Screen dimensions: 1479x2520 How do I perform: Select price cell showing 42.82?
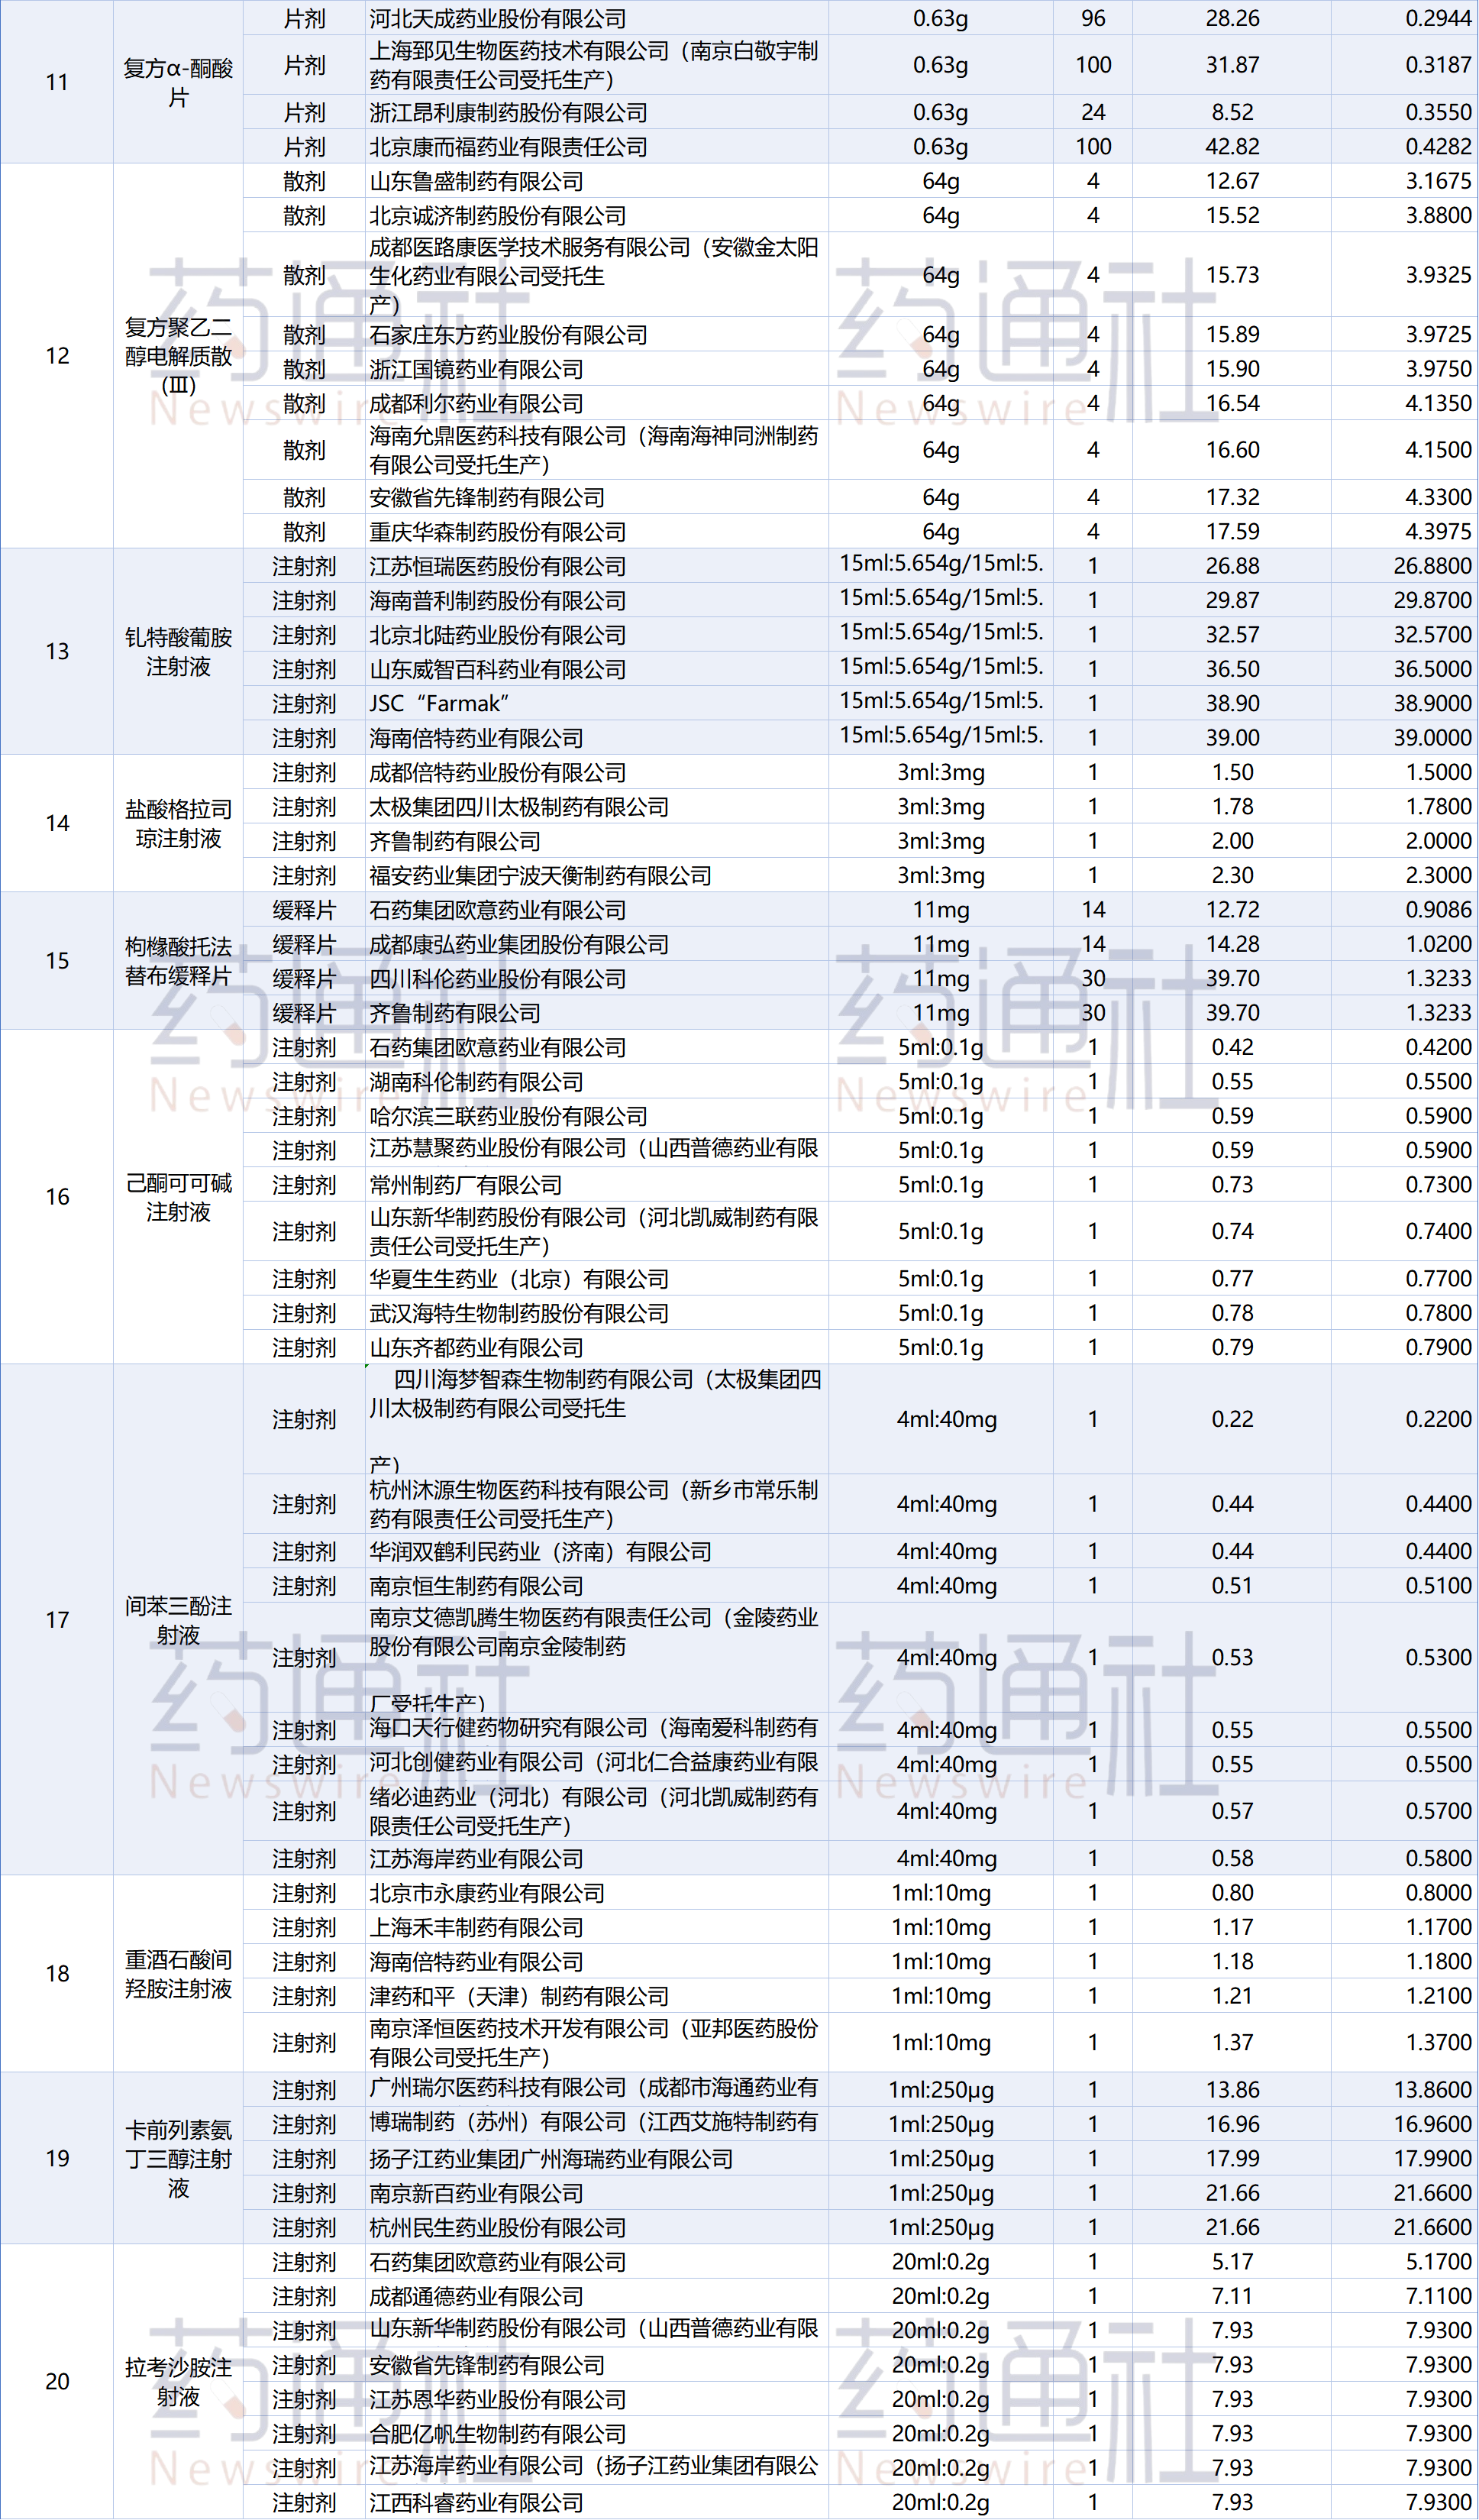click(x=1231, y=147)
